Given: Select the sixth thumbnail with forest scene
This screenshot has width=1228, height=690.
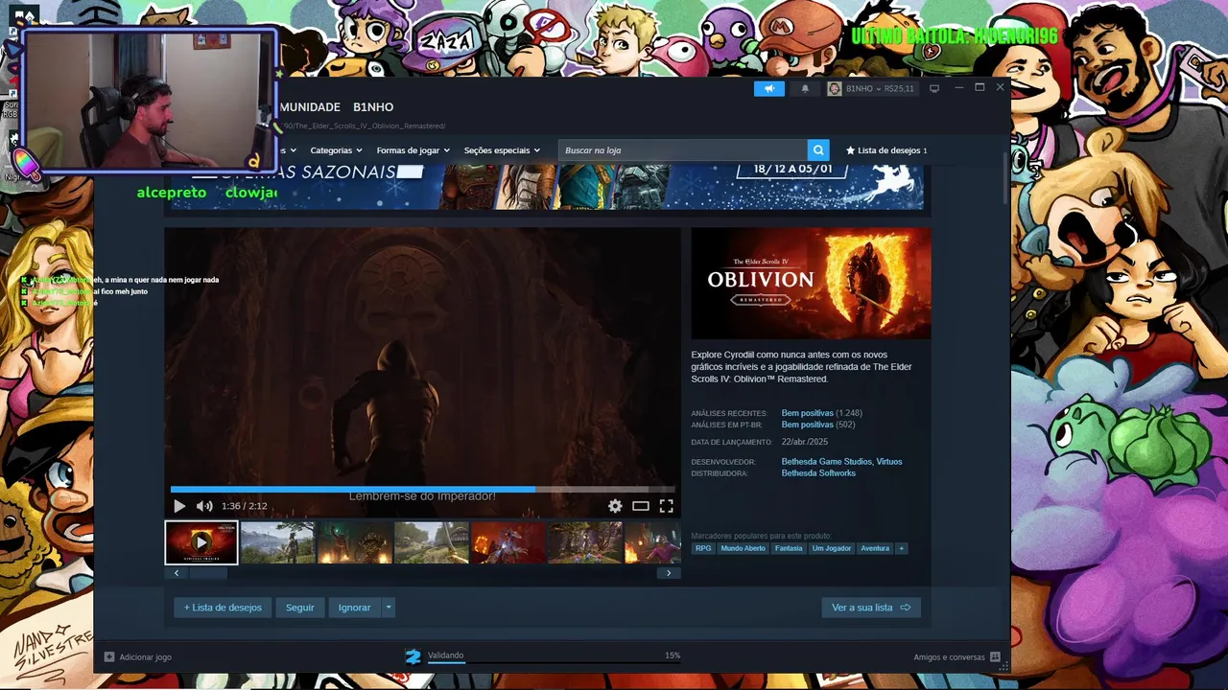Looking at the screenshot, I should coord(585,542).
